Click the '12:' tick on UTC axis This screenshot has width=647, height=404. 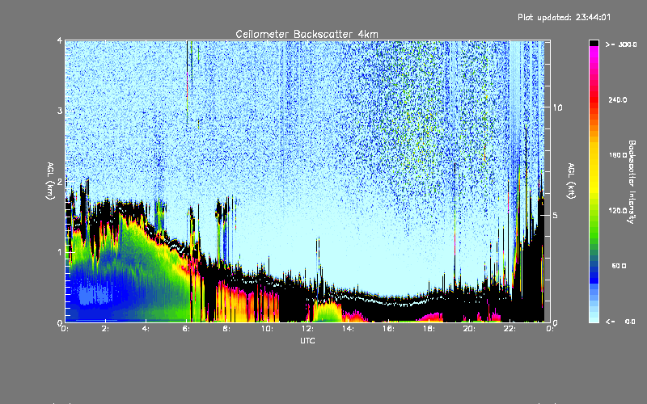click(x=307, y=329)
